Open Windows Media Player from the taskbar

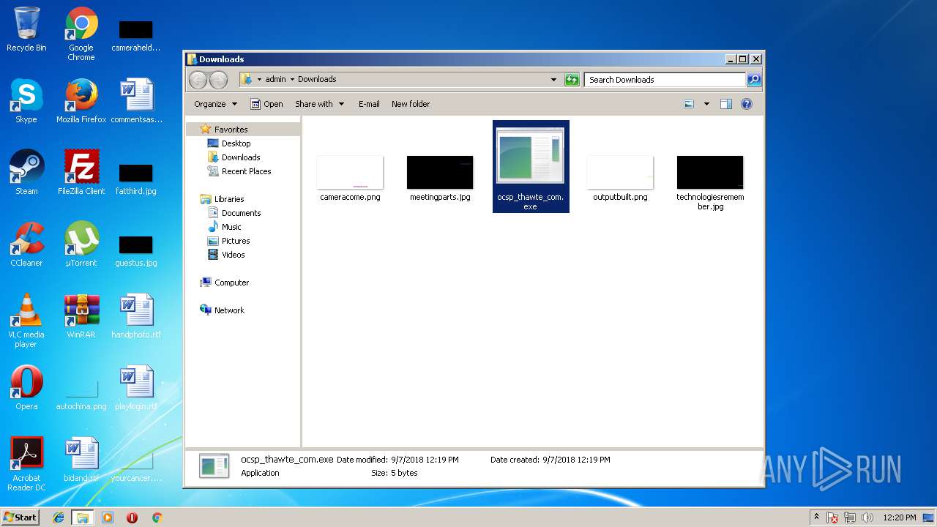click(x=108, y=517)
